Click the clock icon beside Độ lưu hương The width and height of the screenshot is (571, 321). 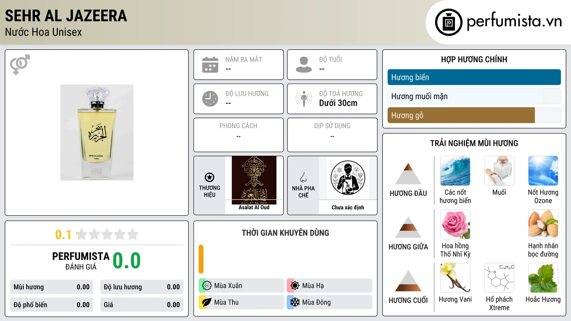210,99
